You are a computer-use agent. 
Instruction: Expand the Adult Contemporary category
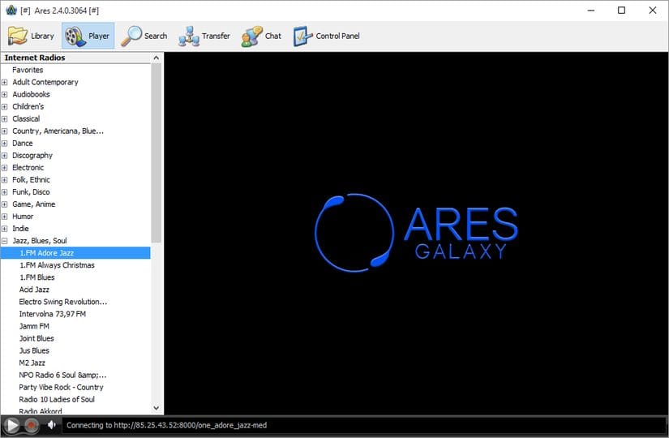5,82
